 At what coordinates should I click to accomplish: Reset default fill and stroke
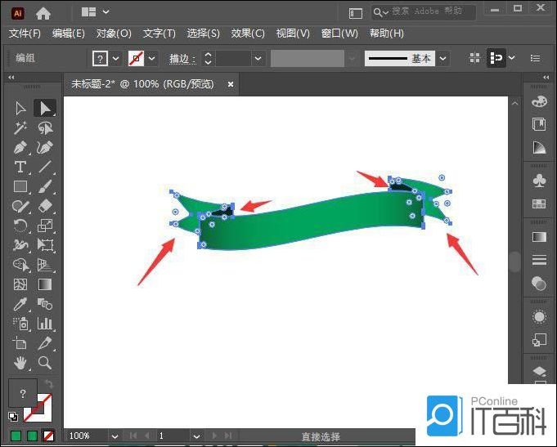(x=13, y=416)
